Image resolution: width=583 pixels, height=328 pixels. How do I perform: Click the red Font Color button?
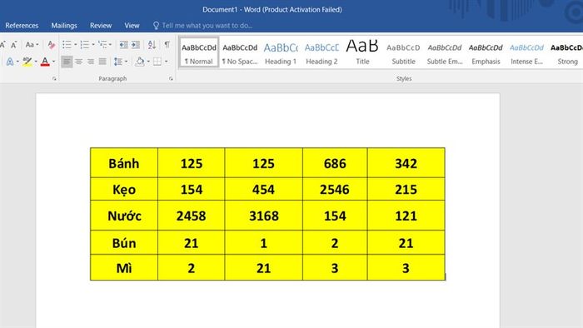click(45, 62)
